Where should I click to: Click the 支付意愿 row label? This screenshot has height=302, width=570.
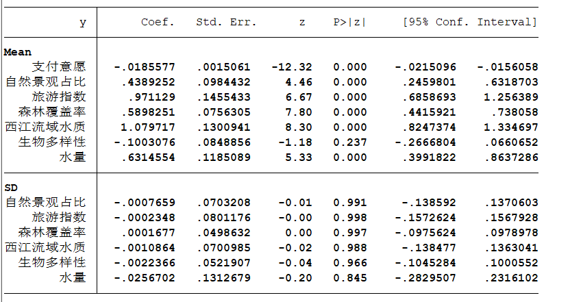tap(59, 66)
